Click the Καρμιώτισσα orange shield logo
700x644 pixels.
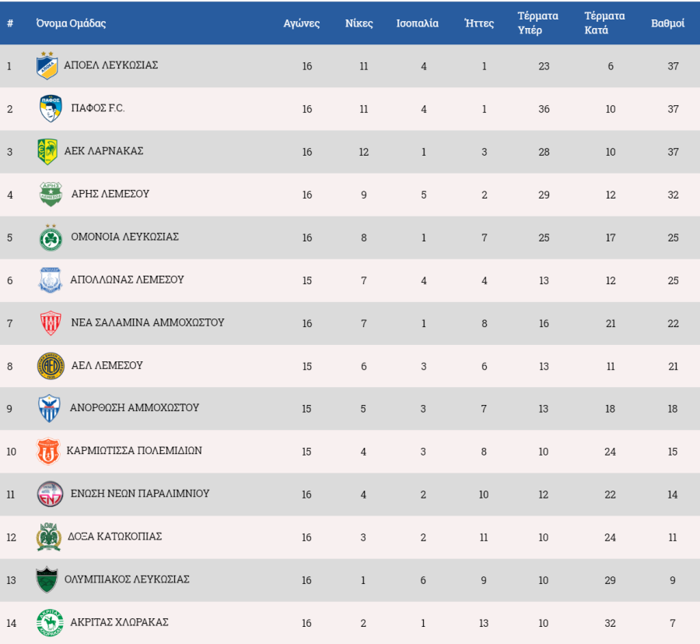pyautogui.click(x=47, y=451)
